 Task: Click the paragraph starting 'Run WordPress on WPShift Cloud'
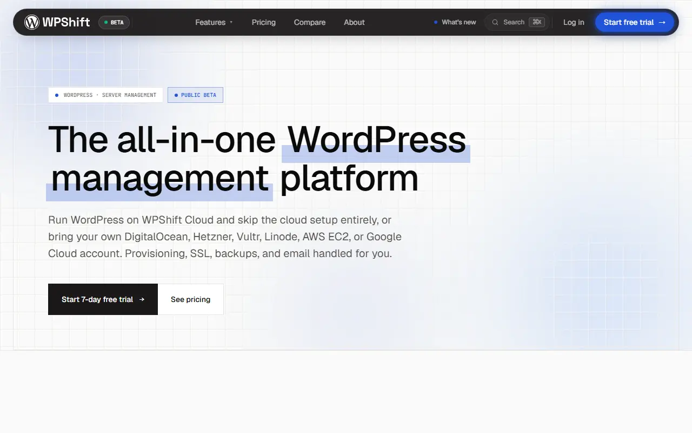pos(225,237)
